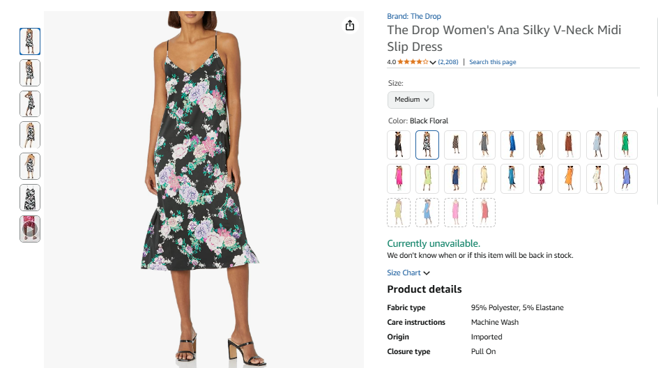Select the solid black dress swatch
This screenshot has height=368, width=658.
(x=399, y=145)
